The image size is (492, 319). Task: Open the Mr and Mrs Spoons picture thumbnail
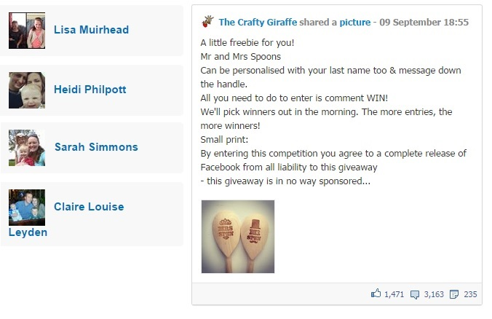(238, 236)
